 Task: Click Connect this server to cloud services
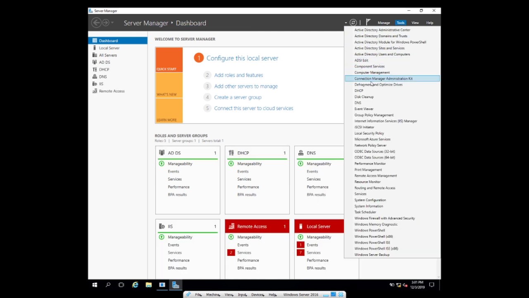(x=254, y=108)
